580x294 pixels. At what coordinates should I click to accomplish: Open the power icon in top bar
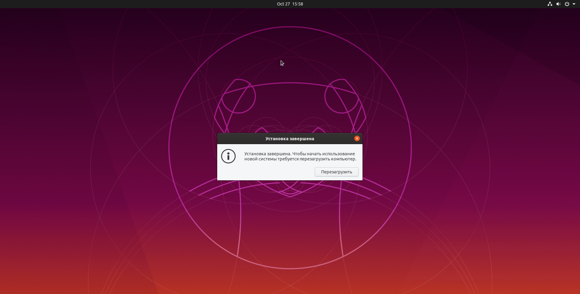[x=567, y=4]
